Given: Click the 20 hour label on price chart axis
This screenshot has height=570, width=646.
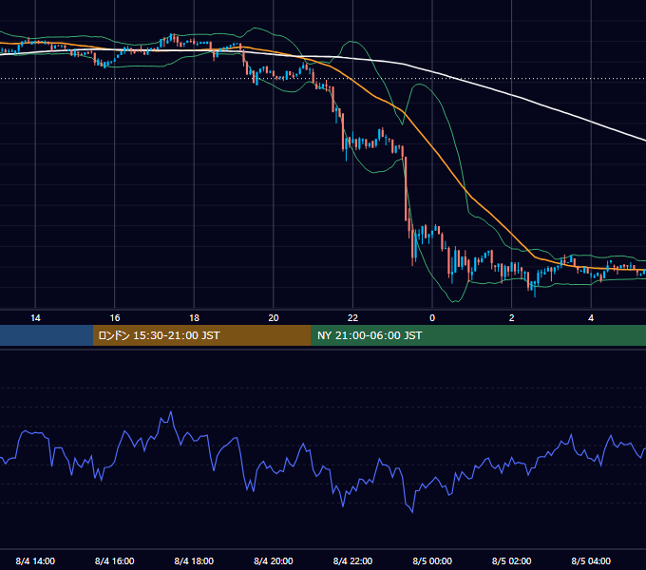Looking at the screenshot, I should [x=274, y=318].
